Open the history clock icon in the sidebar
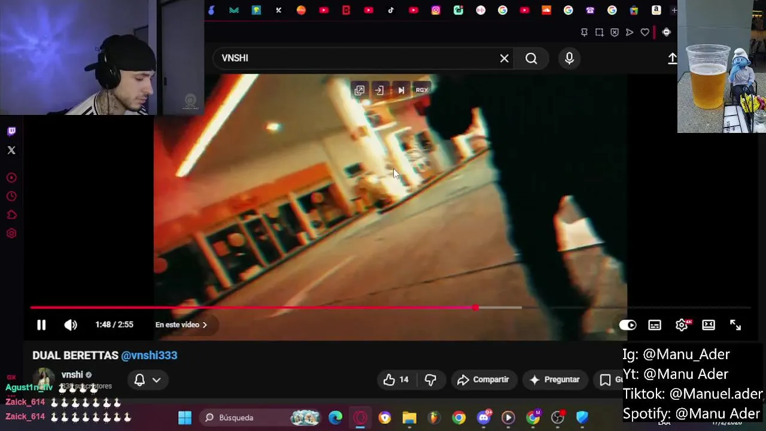Image resolution: width=766 pixels, height=431 pixels. (x=11, y=196)
